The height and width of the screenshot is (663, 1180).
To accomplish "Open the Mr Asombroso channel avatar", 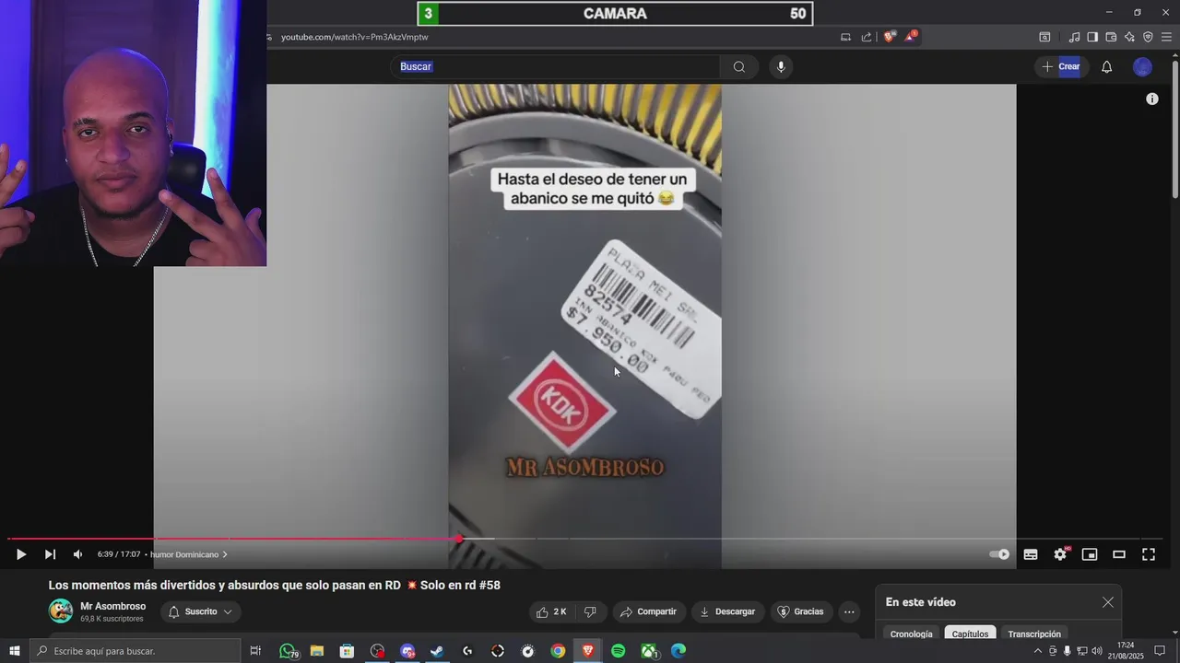I will tap(61, 611).
